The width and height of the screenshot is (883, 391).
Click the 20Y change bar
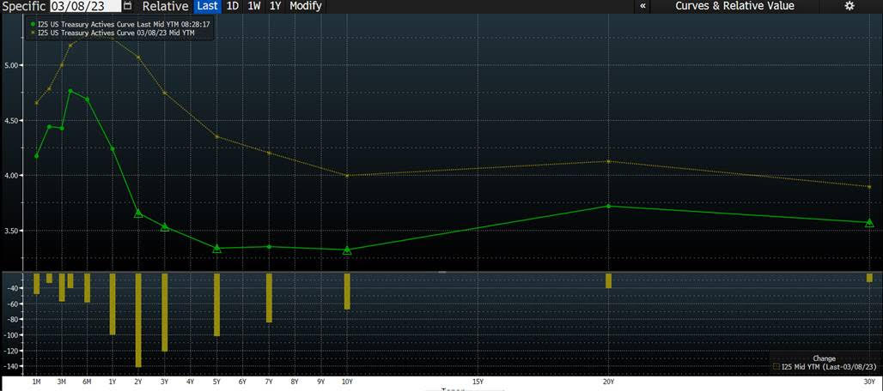click(x=608, y=281)
